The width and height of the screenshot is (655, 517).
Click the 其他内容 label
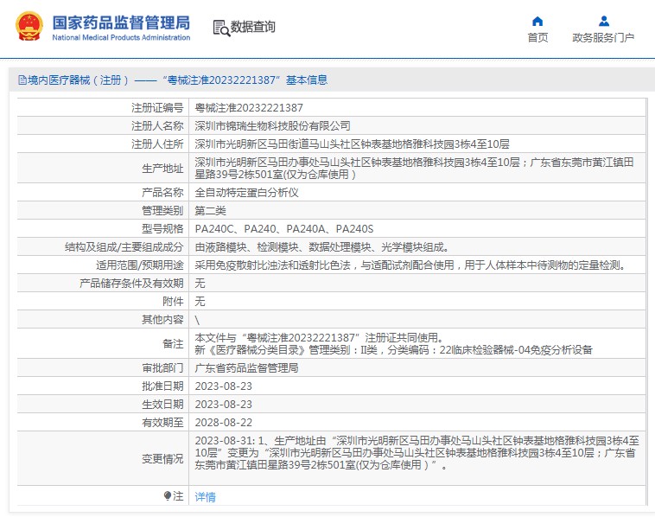(162, 320)
